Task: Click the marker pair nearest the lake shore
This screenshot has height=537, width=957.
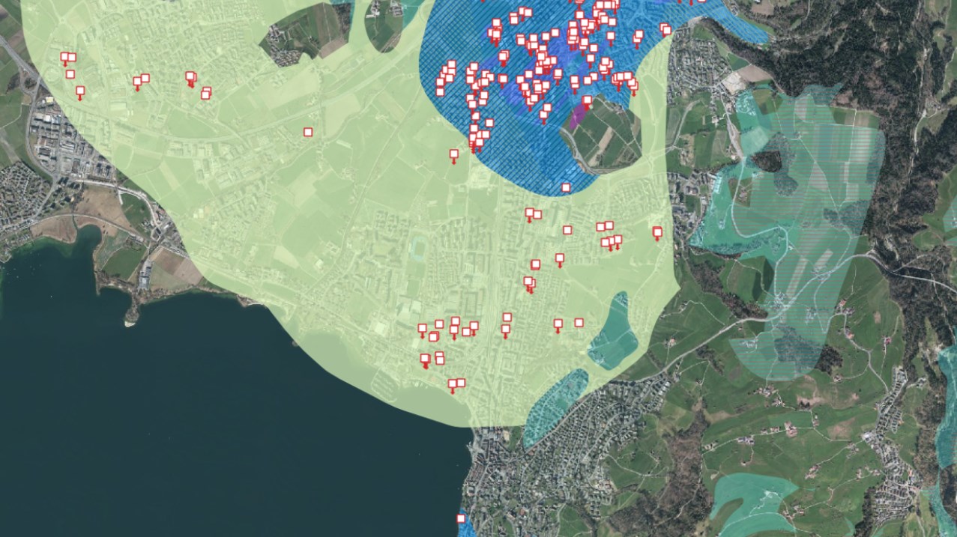Action: point(456,384)
